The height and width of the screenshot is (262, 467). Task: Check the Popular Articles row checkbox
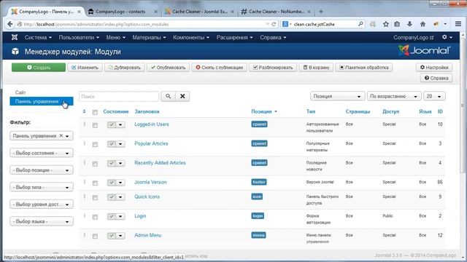pos(95,145)
